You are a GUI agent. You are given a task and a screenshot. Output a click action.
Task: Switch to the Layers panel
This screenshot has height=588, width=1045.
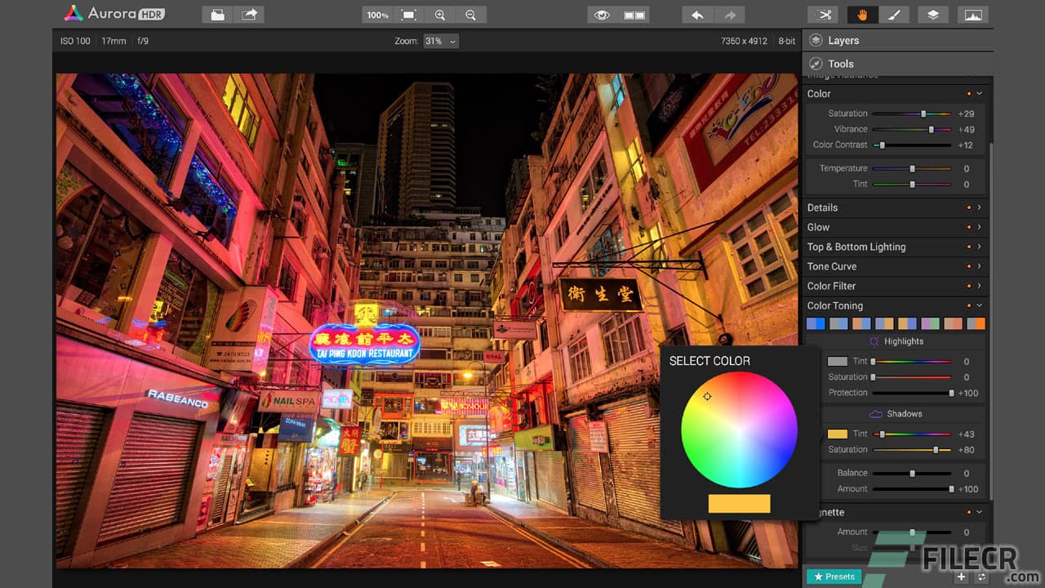click(x=843, y=39)
